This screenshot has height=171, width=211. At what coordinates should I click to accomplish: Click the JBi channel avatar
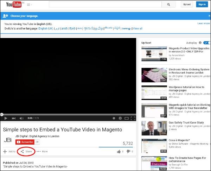pos(8,140)
